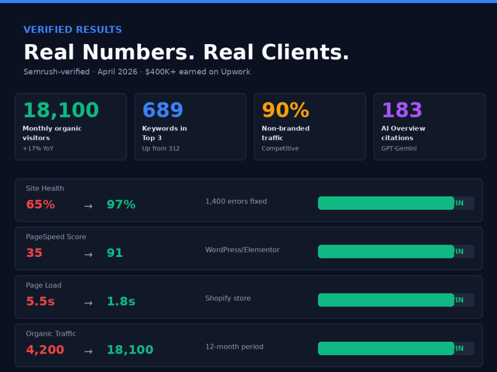Click the Competitive caption
The image size is (497, 372).
(x=280, y=148)
